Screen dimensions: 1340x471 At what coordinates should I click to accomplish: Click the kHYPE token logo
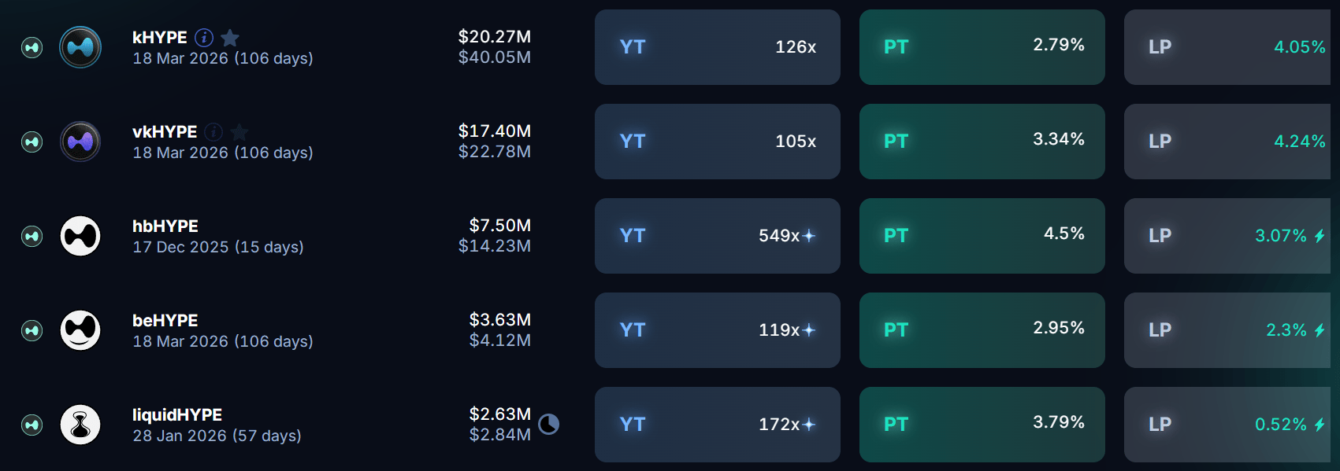(80, 47)
